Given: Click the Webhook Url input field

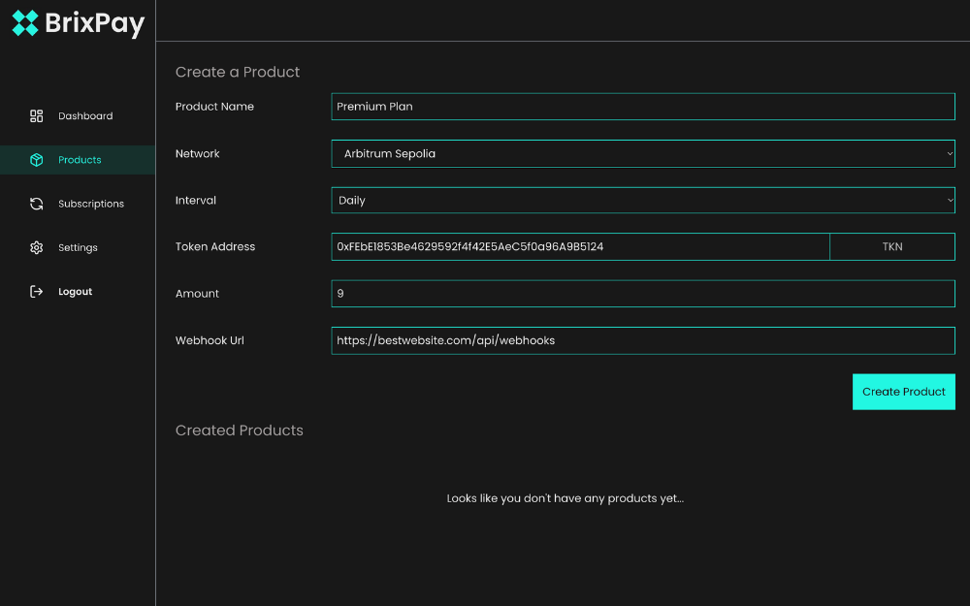Looking at the screenshot, I should tap(642, 340).
